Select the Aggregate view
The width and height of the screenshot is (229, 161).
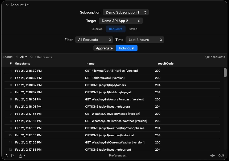point(104,48)
